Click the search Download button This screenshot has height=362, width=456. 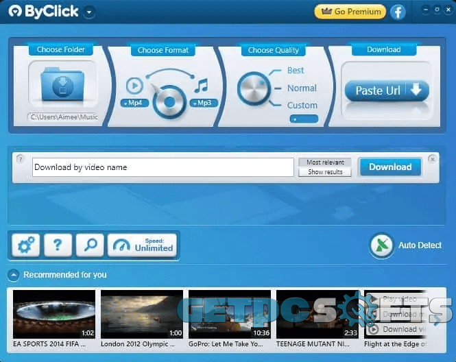[390, 167]
